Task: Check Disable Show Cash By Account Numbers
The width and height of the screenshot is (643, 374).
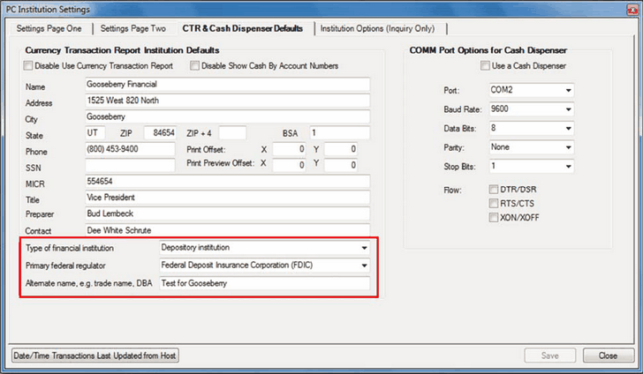Action: pyautogui.click(x=194, y=66)
